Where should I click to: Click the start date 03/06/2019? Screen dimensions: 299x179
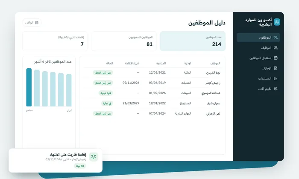click(x=157, y=83)
